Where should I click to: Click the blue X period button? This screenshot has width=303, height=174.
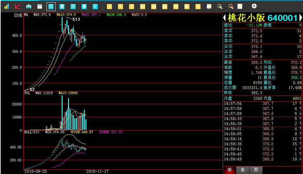click(95, 6)
